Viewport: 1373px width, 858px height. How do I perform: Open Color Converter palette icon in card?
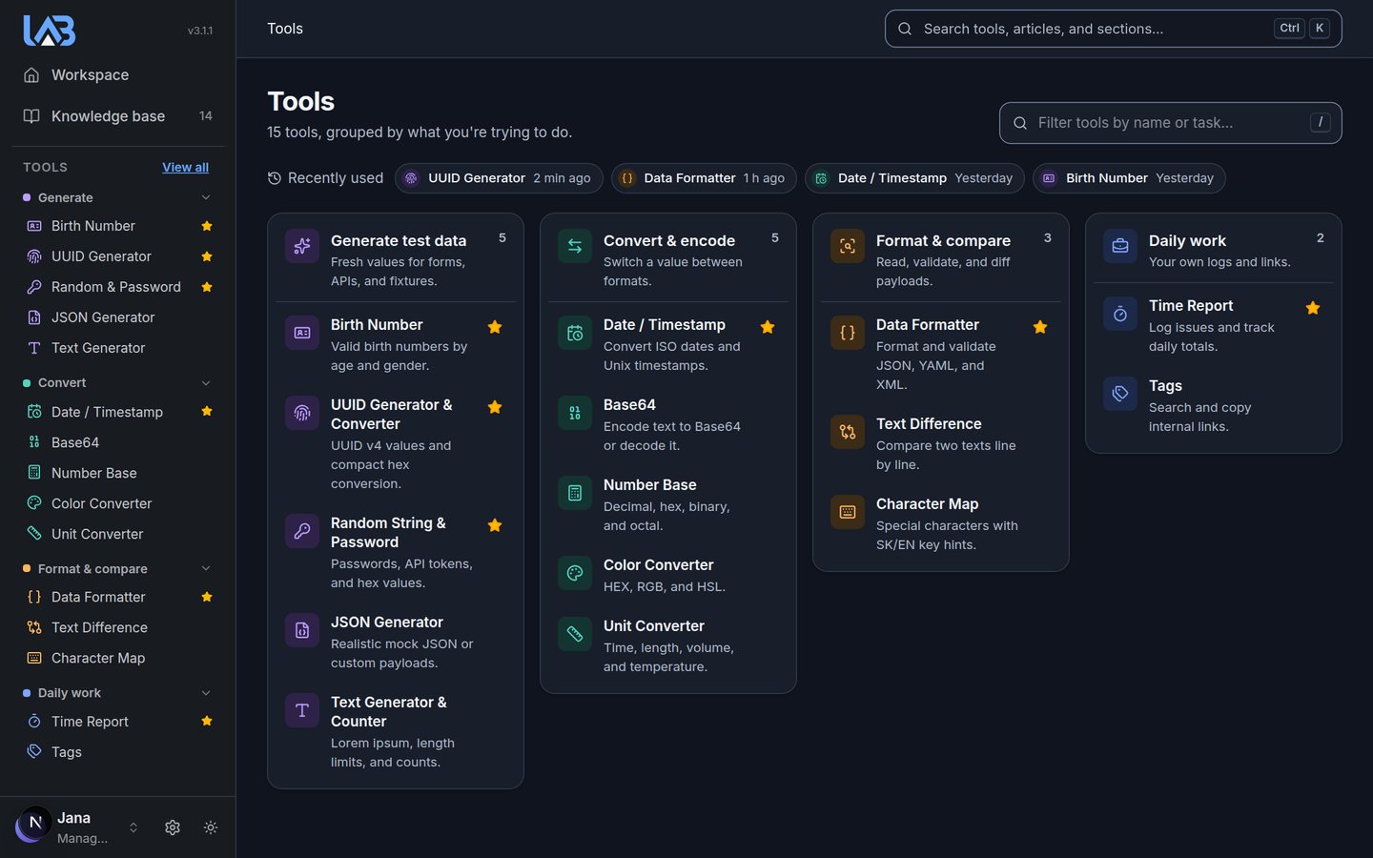(575, 573)
